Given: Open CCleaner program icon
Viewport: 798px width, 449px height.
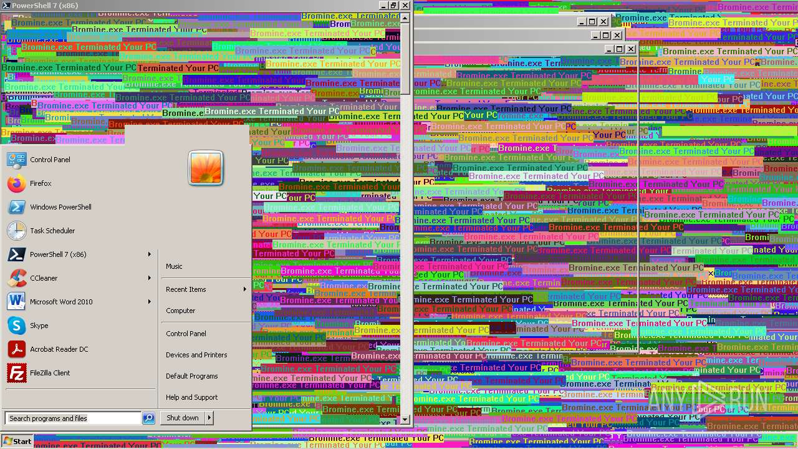Looking at the screenshot, I should pyautogui.click(x=16, y=278).
